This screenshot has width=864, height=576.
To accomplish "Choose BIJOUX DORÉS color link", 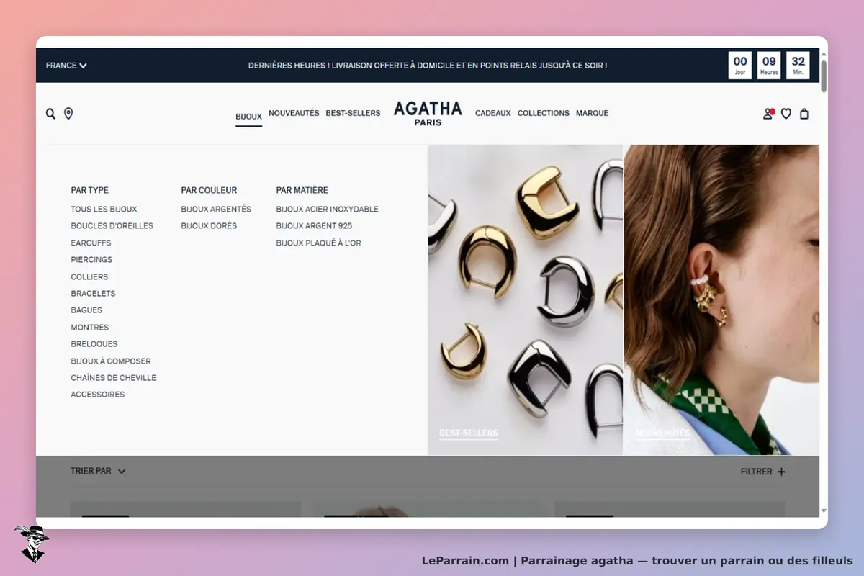I will click(209, 226).
